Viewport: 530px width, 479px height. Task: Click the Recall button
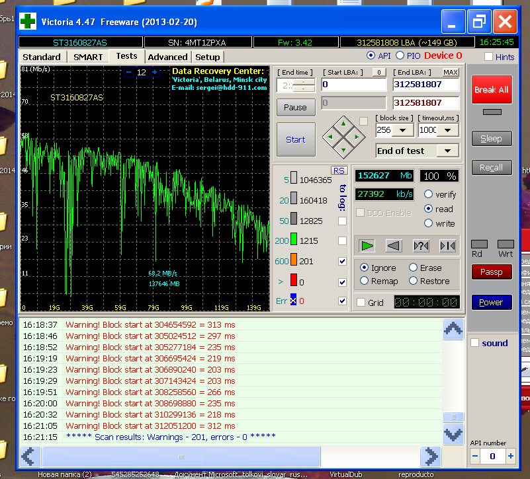[x=492, y=167]
